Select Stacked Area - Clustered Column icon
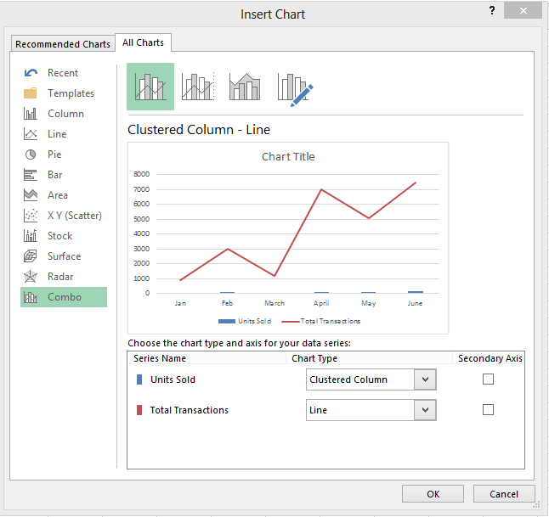549x517 pixels. click(245, 87)
